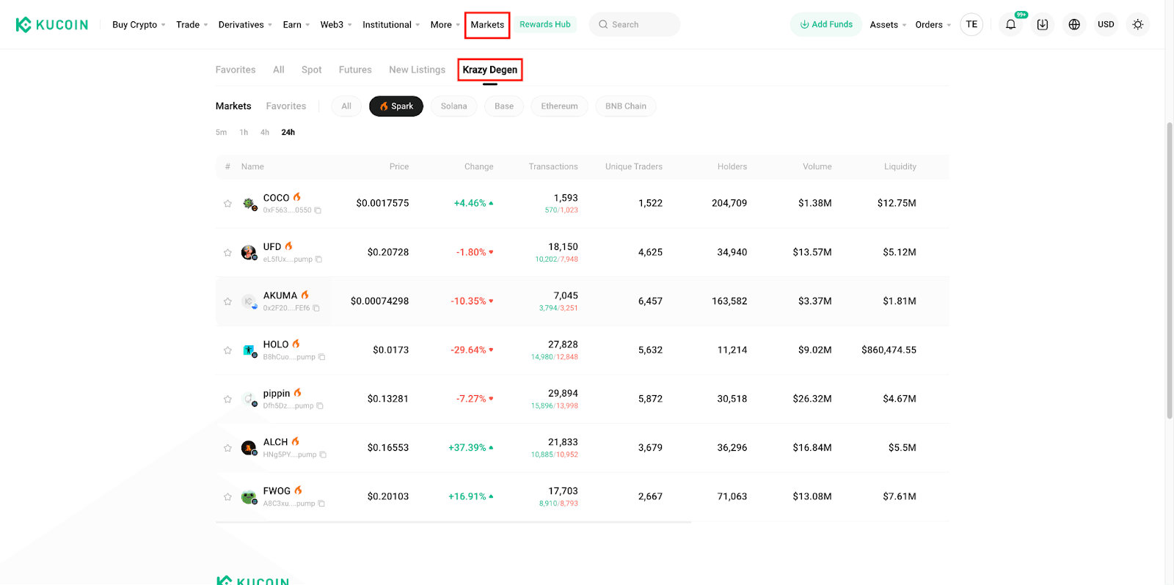This screenshot has width=1174, height=585.
Task: Expand the Buy Crypto menu
Action: [139, 25]
